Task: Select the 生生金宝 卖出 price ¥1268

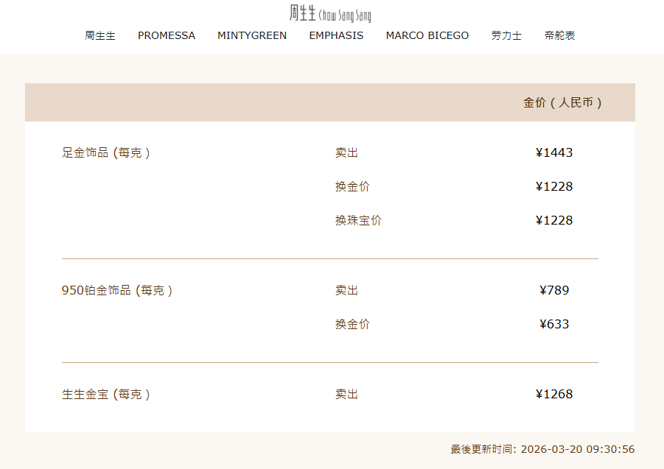Action: click(x=554, y=394)
